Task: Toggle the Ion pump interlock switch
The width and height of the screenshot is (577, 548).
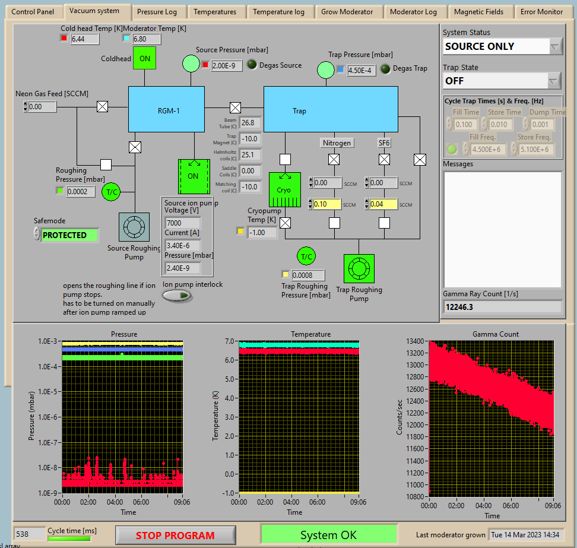Action: [177, 296]
